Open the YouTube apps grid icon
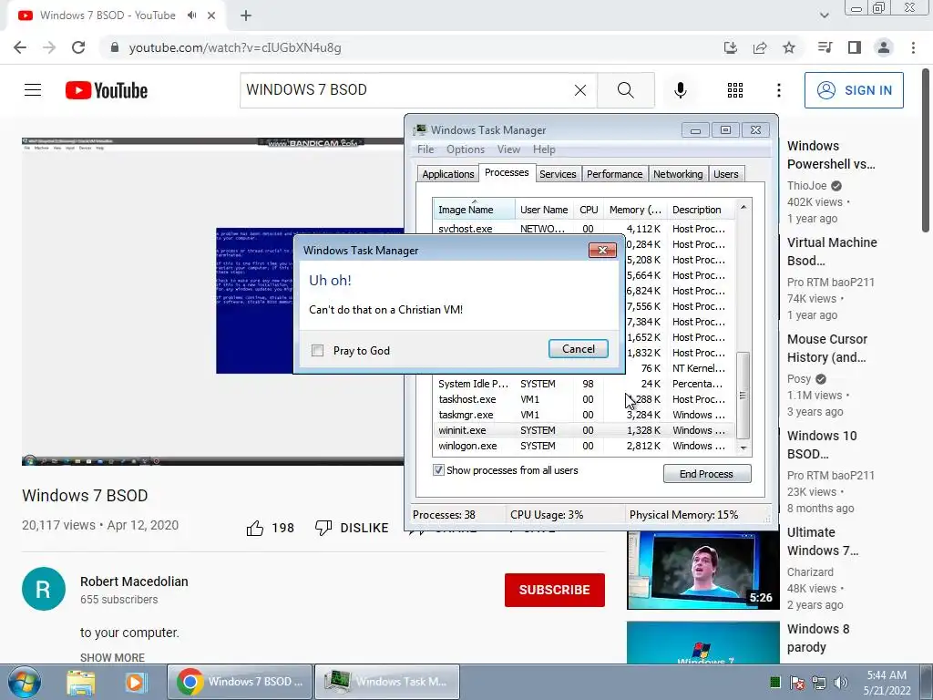Screen dimensions: 933x700 (x=735, y=90)
